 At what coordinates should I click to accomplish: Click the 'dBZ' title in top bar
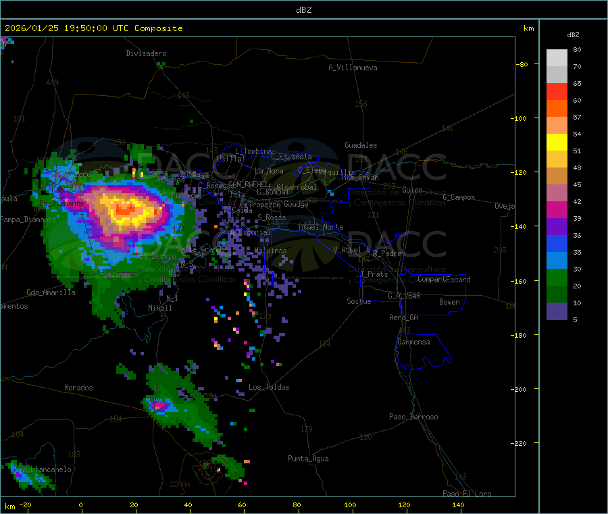pyautogui.click(x=303, y=10)
